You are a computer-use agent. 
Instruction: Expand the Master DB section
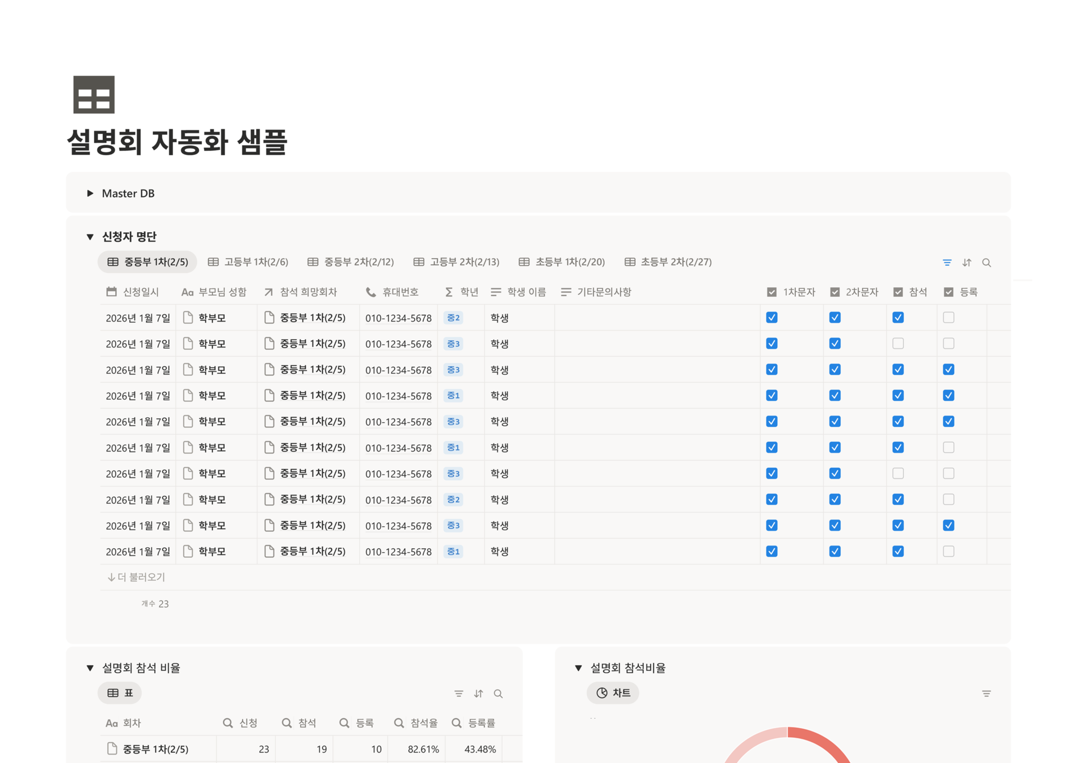pos(90,193)
